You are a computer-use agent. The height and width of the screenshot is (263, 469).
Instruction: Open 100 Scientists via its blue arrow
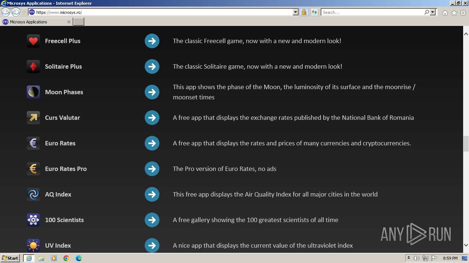[152, 220]
